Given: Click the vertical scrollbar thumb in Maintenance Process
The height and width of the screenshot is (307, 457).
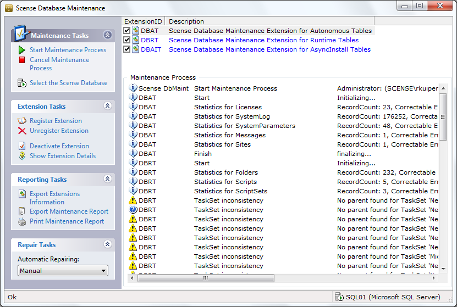Looking at the screenshot, I should point(443,116).
